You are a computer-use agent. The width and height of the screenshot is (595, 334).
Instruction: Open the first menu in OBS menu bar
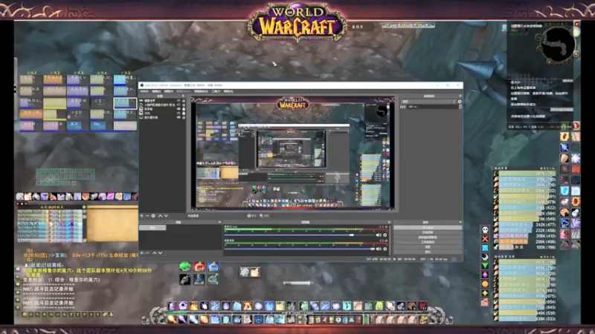[144, 91]
